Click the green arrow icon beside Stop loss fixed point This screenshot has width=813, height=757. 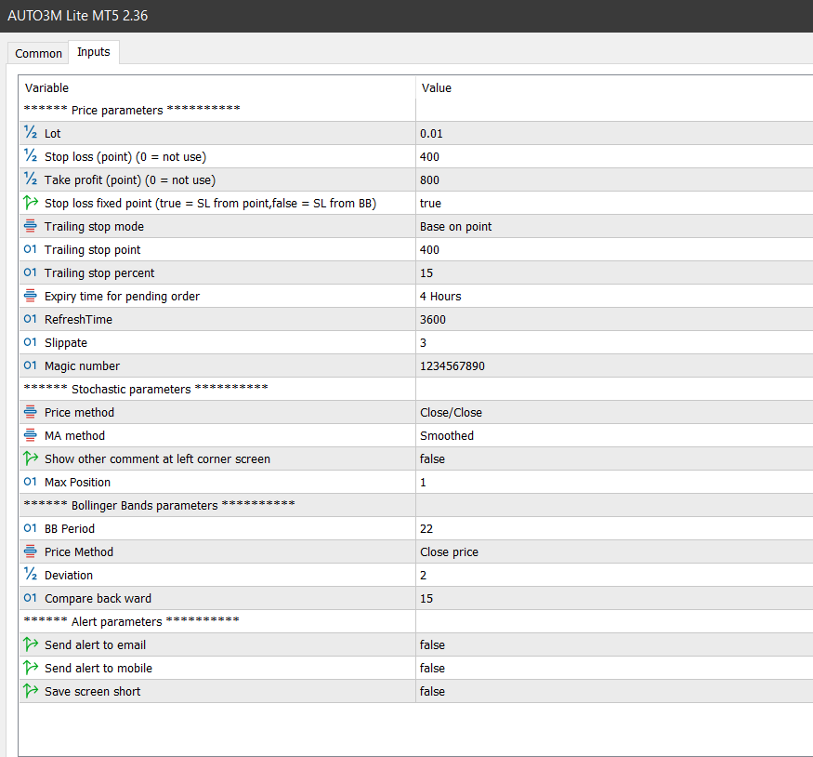30,203
